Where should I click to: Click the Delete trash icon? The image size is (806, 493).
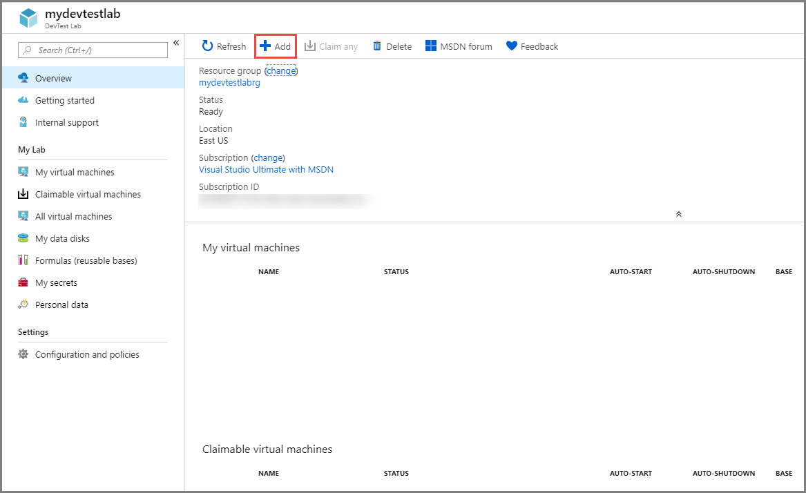click(377, 46)
